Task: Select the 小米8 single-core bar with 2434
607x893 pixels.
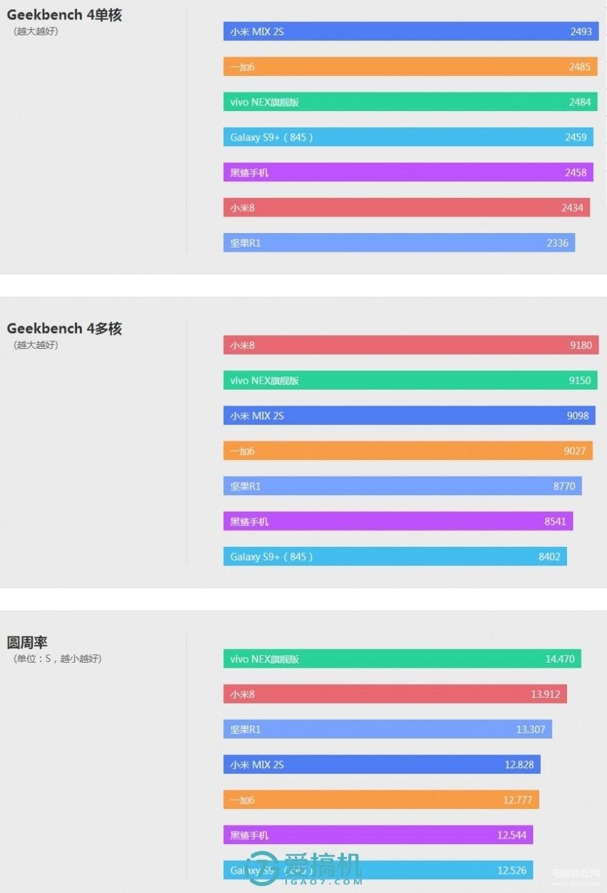Action: pos(406,208)
